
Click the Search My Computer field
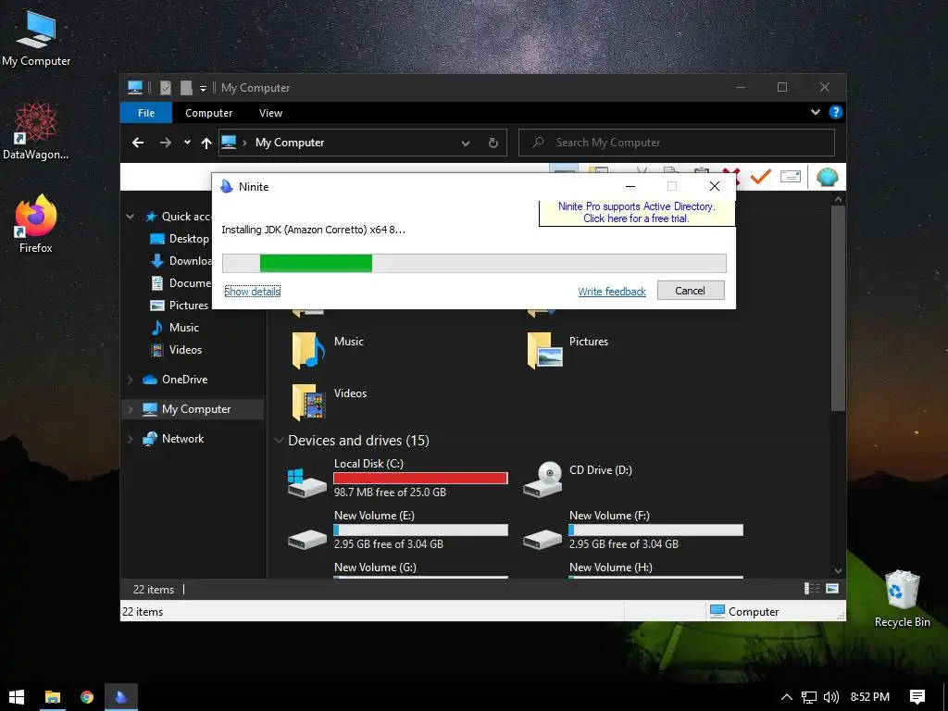pos(677,143)
